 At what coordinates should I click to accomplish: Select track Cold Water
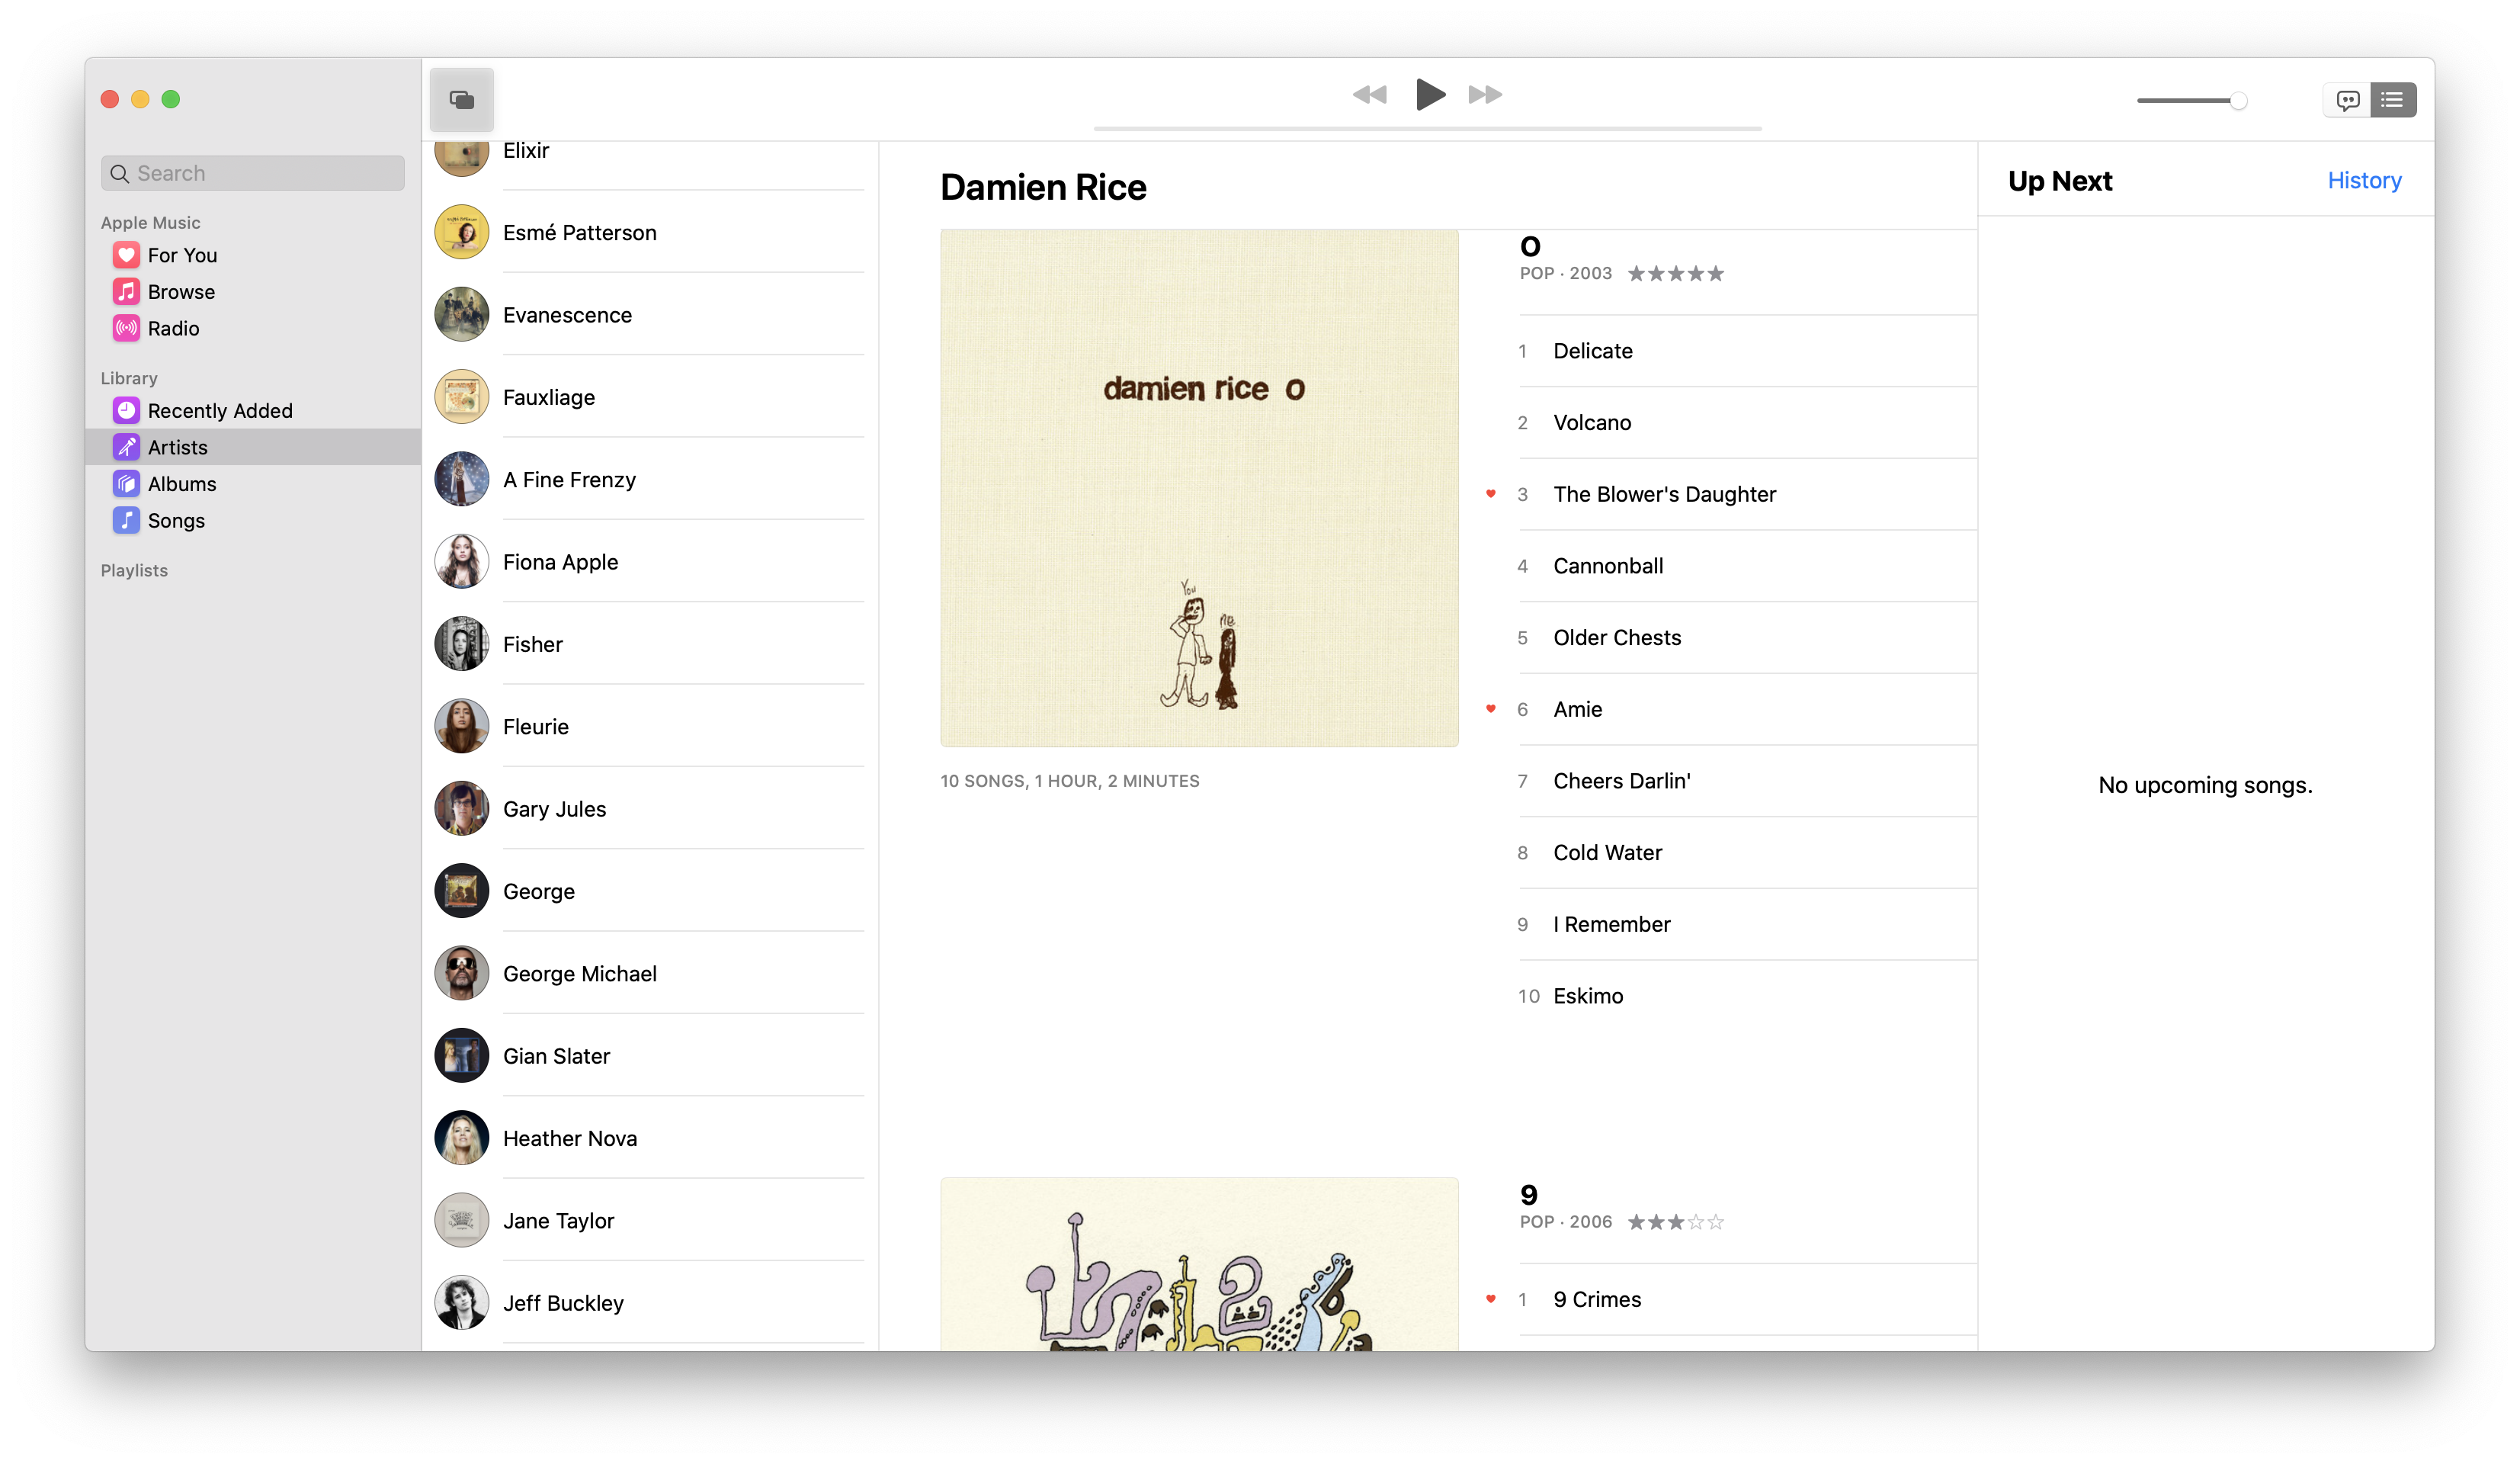1747,853
